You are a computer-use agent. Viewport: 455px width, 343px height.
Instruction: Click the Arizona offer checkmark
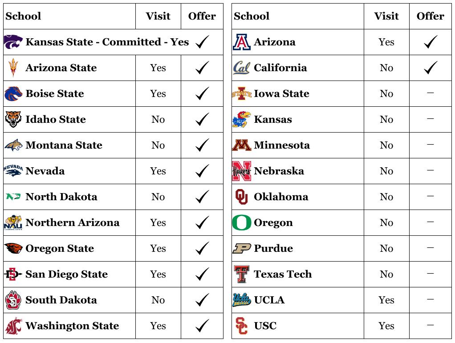[430, 42]
